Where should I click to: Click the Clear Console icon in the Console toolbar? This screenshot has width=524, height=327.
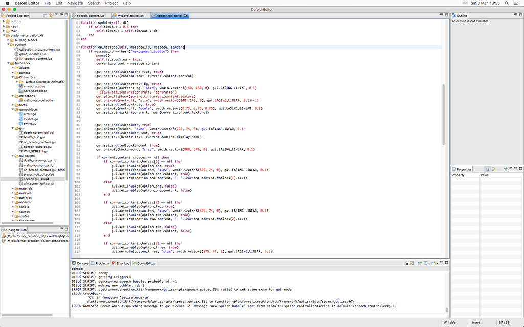pyautogui.click(x=405, y=262)
